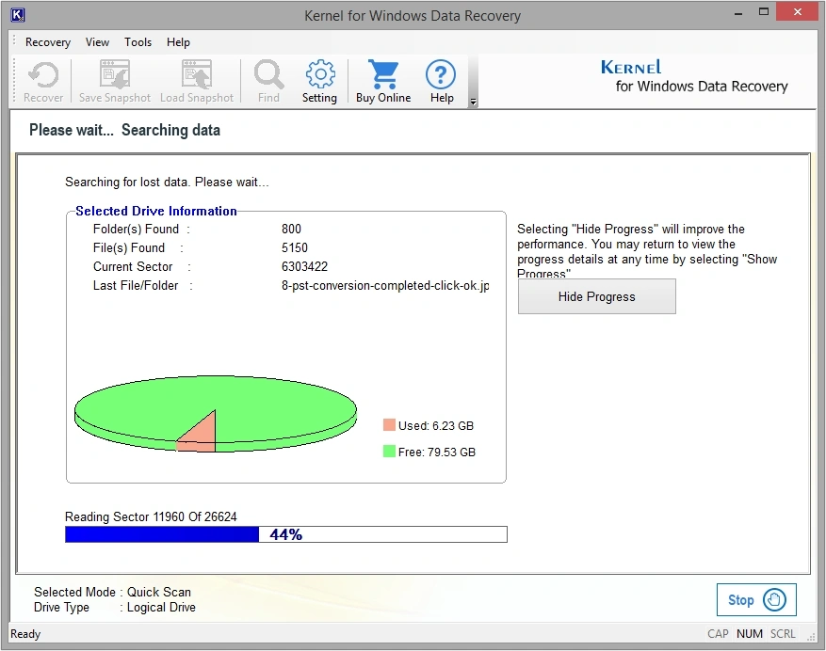This screenshot has width=826, height=651.
Task: Click the 'Current Sector' label
Action: pos(133,267)
